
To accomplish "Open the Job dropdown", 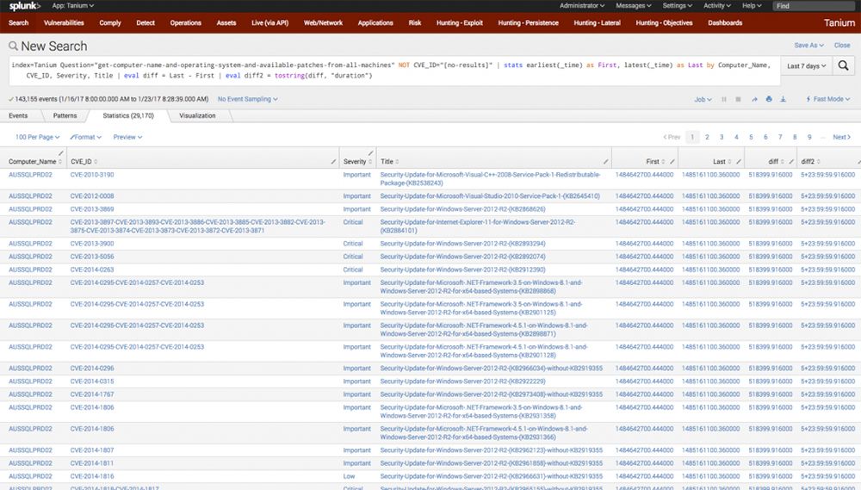I will pos(703,99).
